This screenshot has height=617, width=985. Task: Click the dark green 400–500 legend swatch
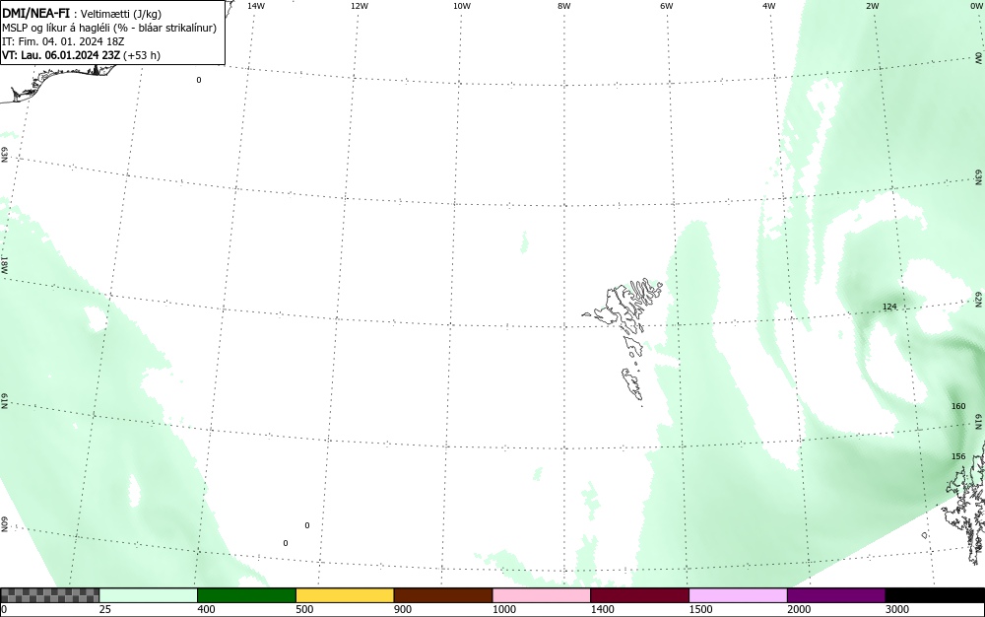(246, 595)
